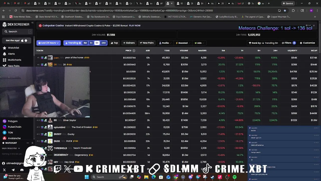Close the Meteora Challenge ad banner
321x181 pixels.
[x=314, y=26]
